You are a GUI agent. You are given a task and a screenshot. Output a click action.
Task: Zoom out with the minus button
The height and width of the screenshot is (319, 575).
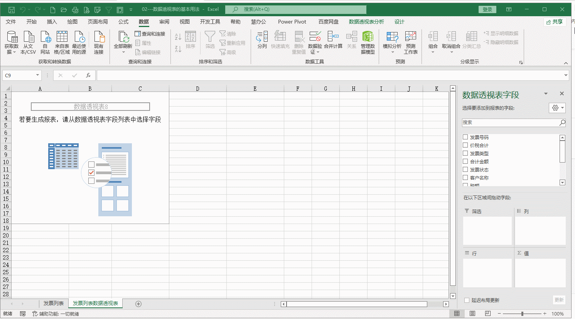[x=499, y=314]
